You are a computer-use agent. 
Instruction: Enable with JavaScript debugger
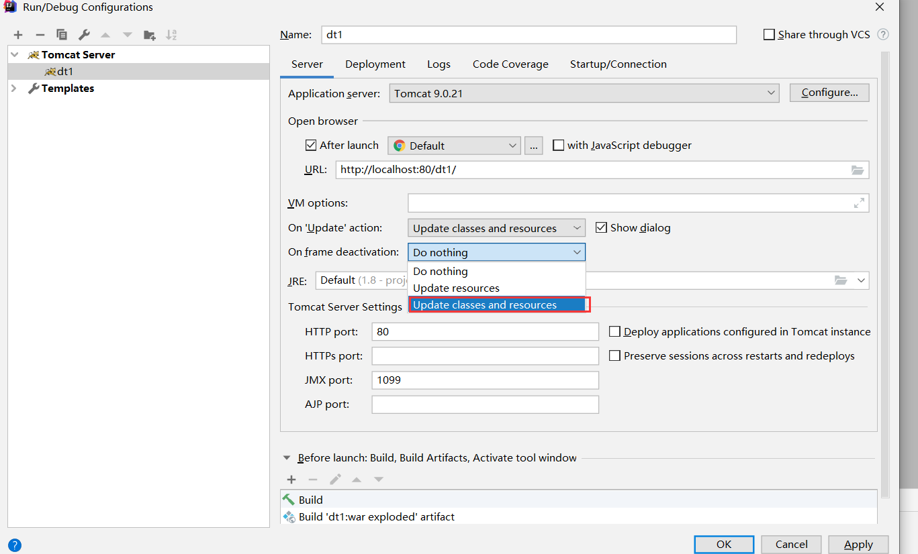pyautogui.click(x=558, y=145)
